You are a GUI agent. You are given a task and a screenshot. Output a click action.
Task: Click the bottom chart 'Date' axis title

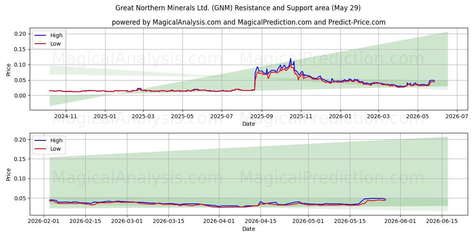249,229
